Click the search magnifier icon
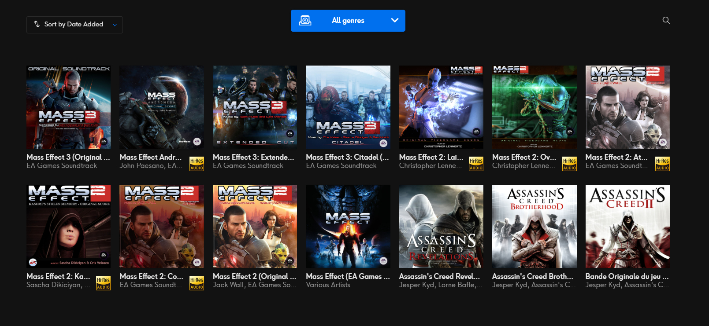 click(666, 20)
